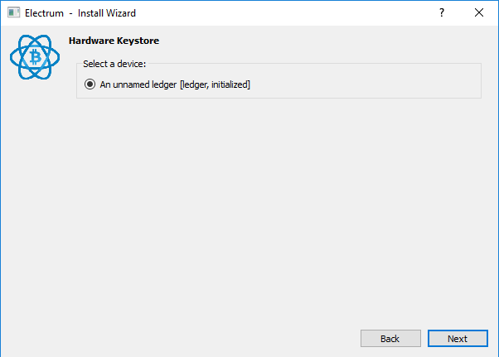
Task: Open the question mark help button
Action: pos(442,12)
